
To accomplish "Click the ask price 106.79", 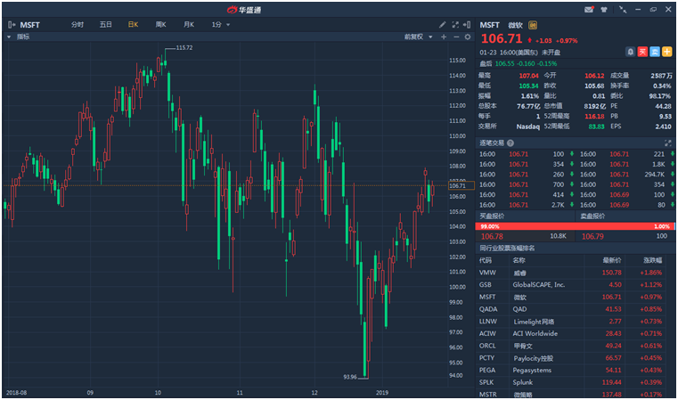I will point(592,236).
